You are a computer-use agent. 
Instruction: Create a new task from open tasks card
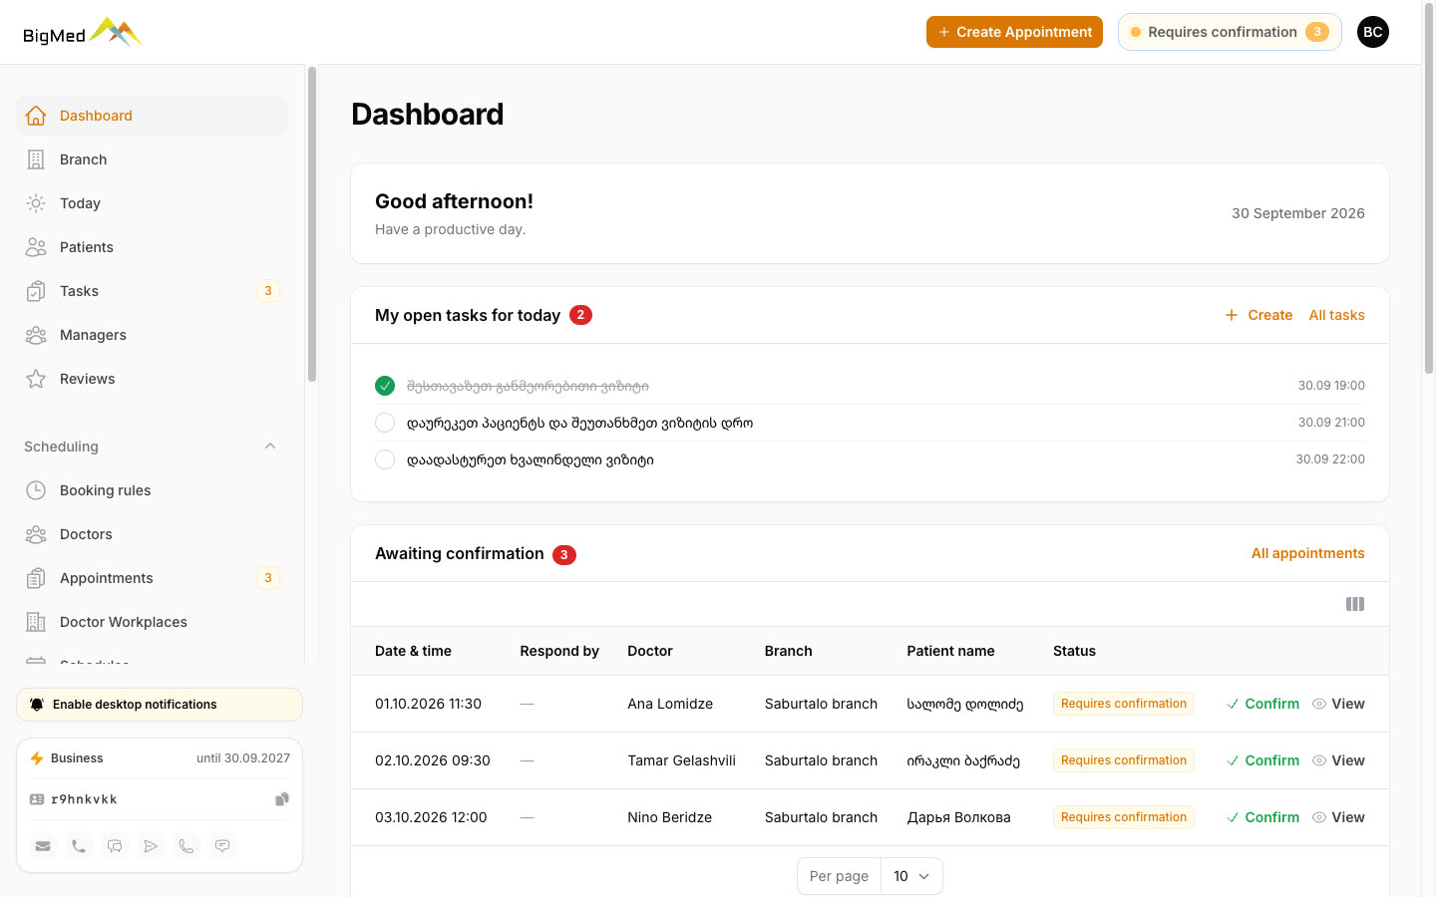tap(1258, 315)
